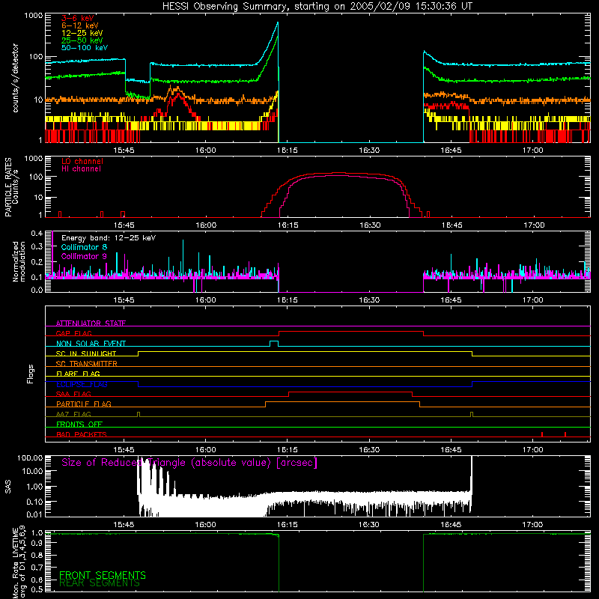The image size is (599, 599).
Task: Select the FRONT SEGMENTS legend label
Action: click(103, 575)
